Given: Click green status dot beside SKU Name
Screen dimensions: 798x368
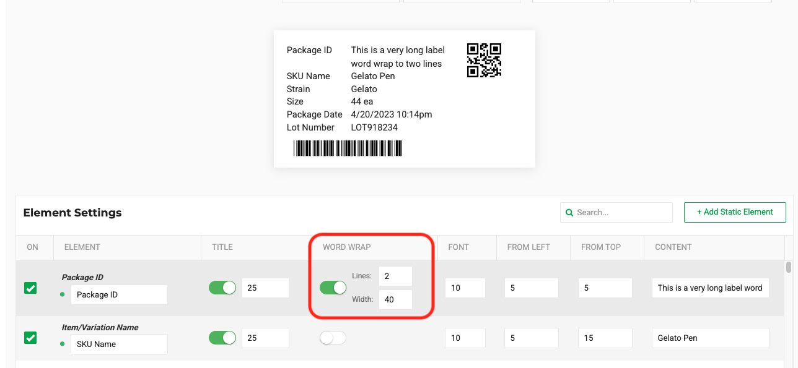Looking at the screenshot, I should [63, 344].
